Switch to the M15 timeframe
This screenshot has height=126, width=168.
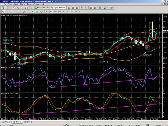click(x=55, y=12)
